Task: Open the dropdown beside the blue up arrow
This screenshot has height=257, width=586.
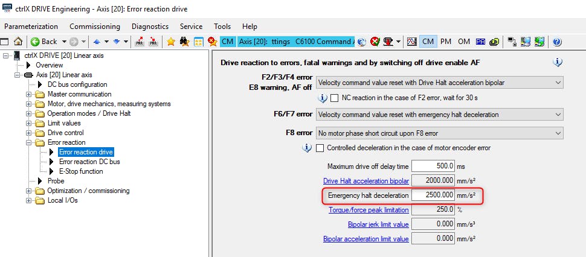Action: 106,42
